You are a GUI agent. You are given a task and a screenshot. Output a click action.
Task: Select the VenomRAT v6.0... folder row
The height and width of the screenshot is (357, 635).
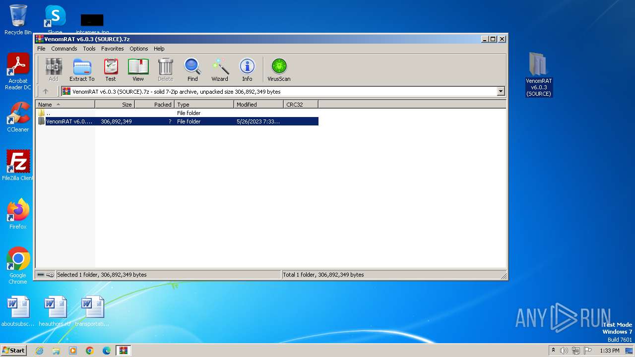click(177, 121)
